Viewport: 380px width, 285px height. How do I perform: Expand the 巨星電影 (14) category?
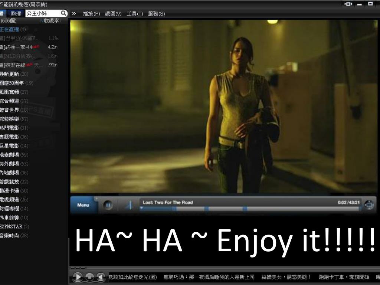[x=14, y=145]
